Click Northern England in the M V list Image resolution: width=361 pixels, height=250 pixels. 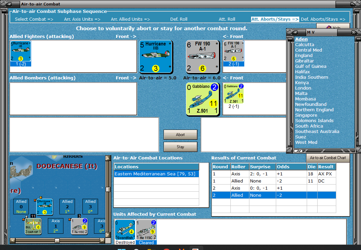[x=314, y=110]
